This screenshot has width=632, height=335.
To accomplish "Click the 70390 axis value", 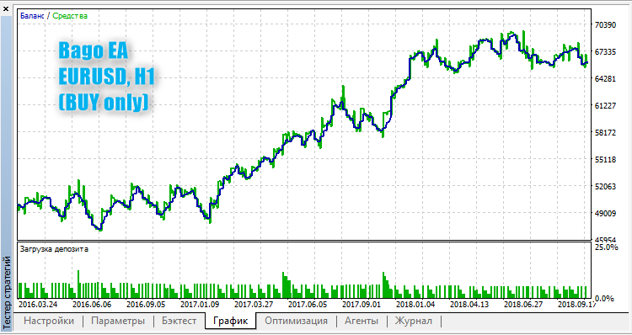I will point(605,25).
